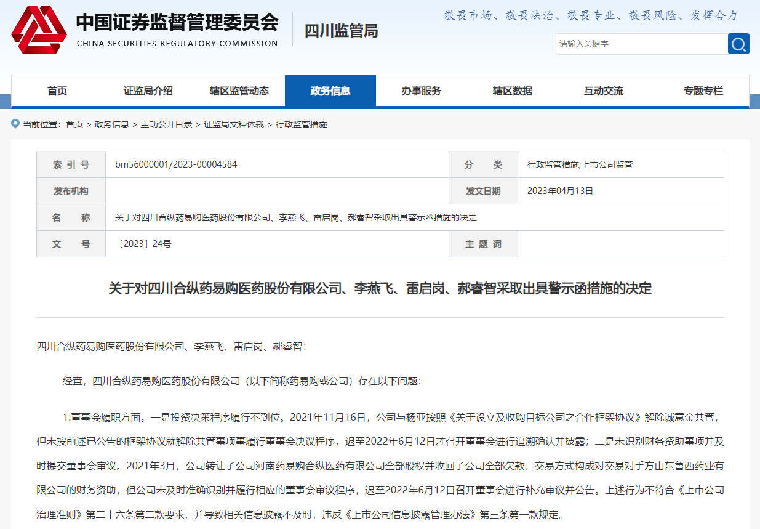Click the 四川监管局 header label
Viewport: 760px width, 529px height.
pos(342,31)
